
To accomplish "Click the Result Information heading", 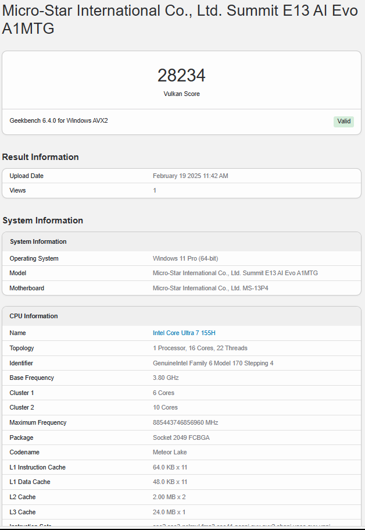I will [x=41, y=157].
